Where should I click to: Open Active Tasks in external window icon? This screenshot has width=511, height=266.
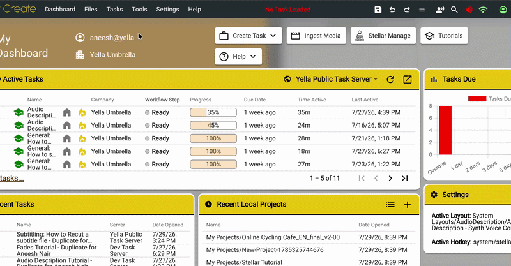(408, 80)
